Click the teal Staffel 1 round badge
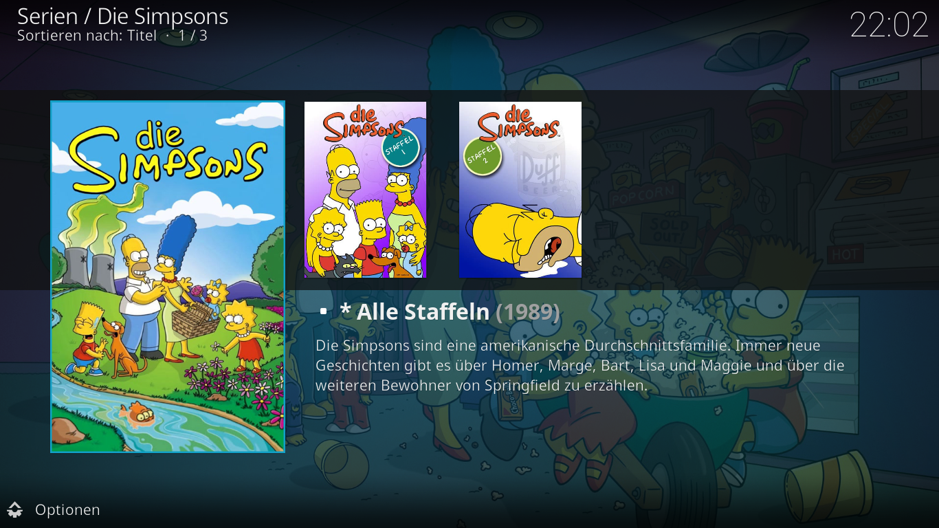Screen dimensions: 939x528 tap(401, 148)
